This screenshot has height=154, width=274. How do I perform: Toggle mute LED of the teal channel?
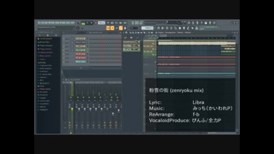click(x=64, y=62)
